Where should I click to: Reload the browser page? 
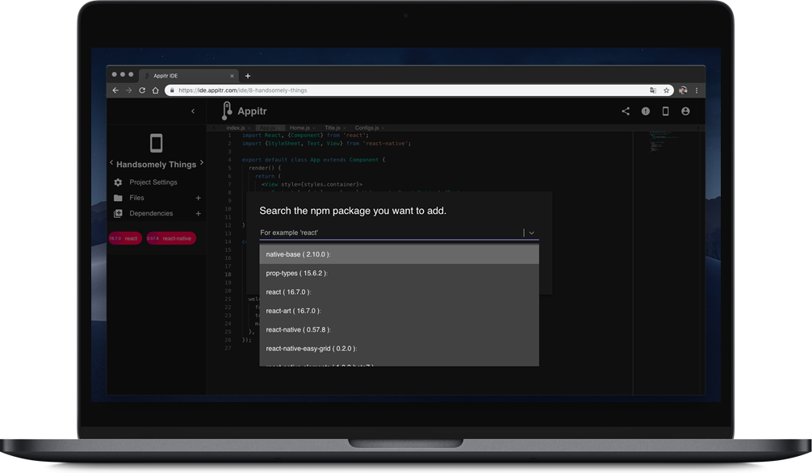[x=142, y=90]
